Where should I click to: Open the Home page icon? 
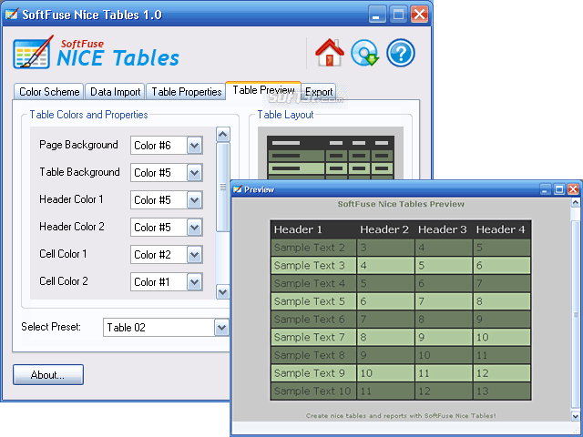[x=330, y=53]
